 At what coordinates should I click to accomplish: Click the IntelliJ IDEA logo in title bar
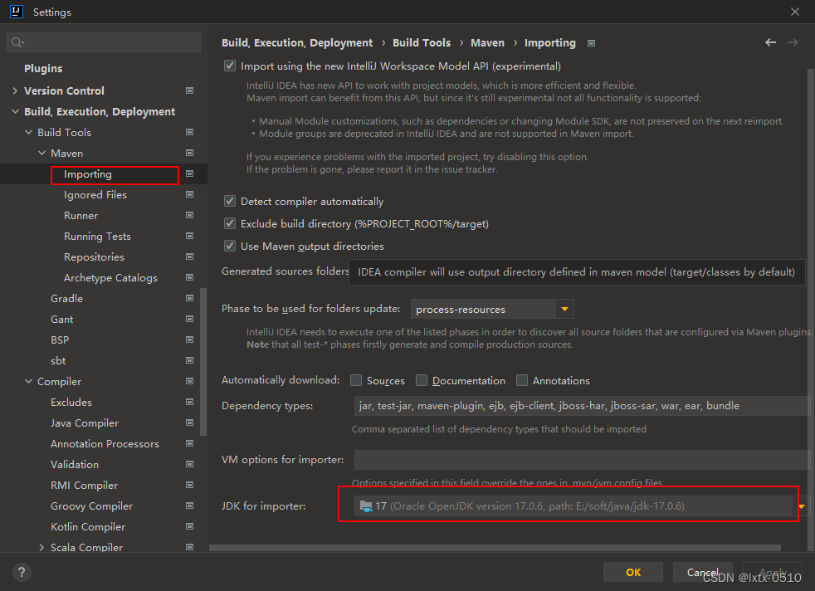(16, 12)
